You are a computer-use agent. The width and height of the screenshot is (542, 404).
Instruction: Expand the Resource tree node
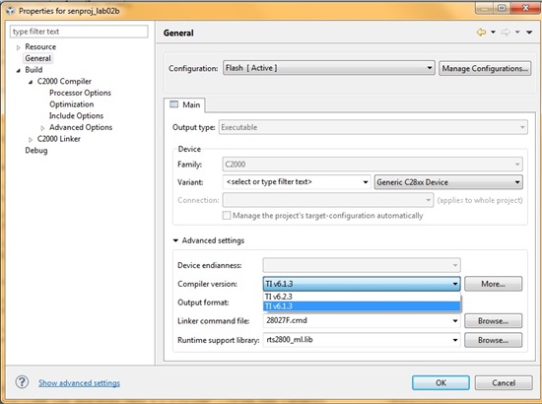click(19, 47)
